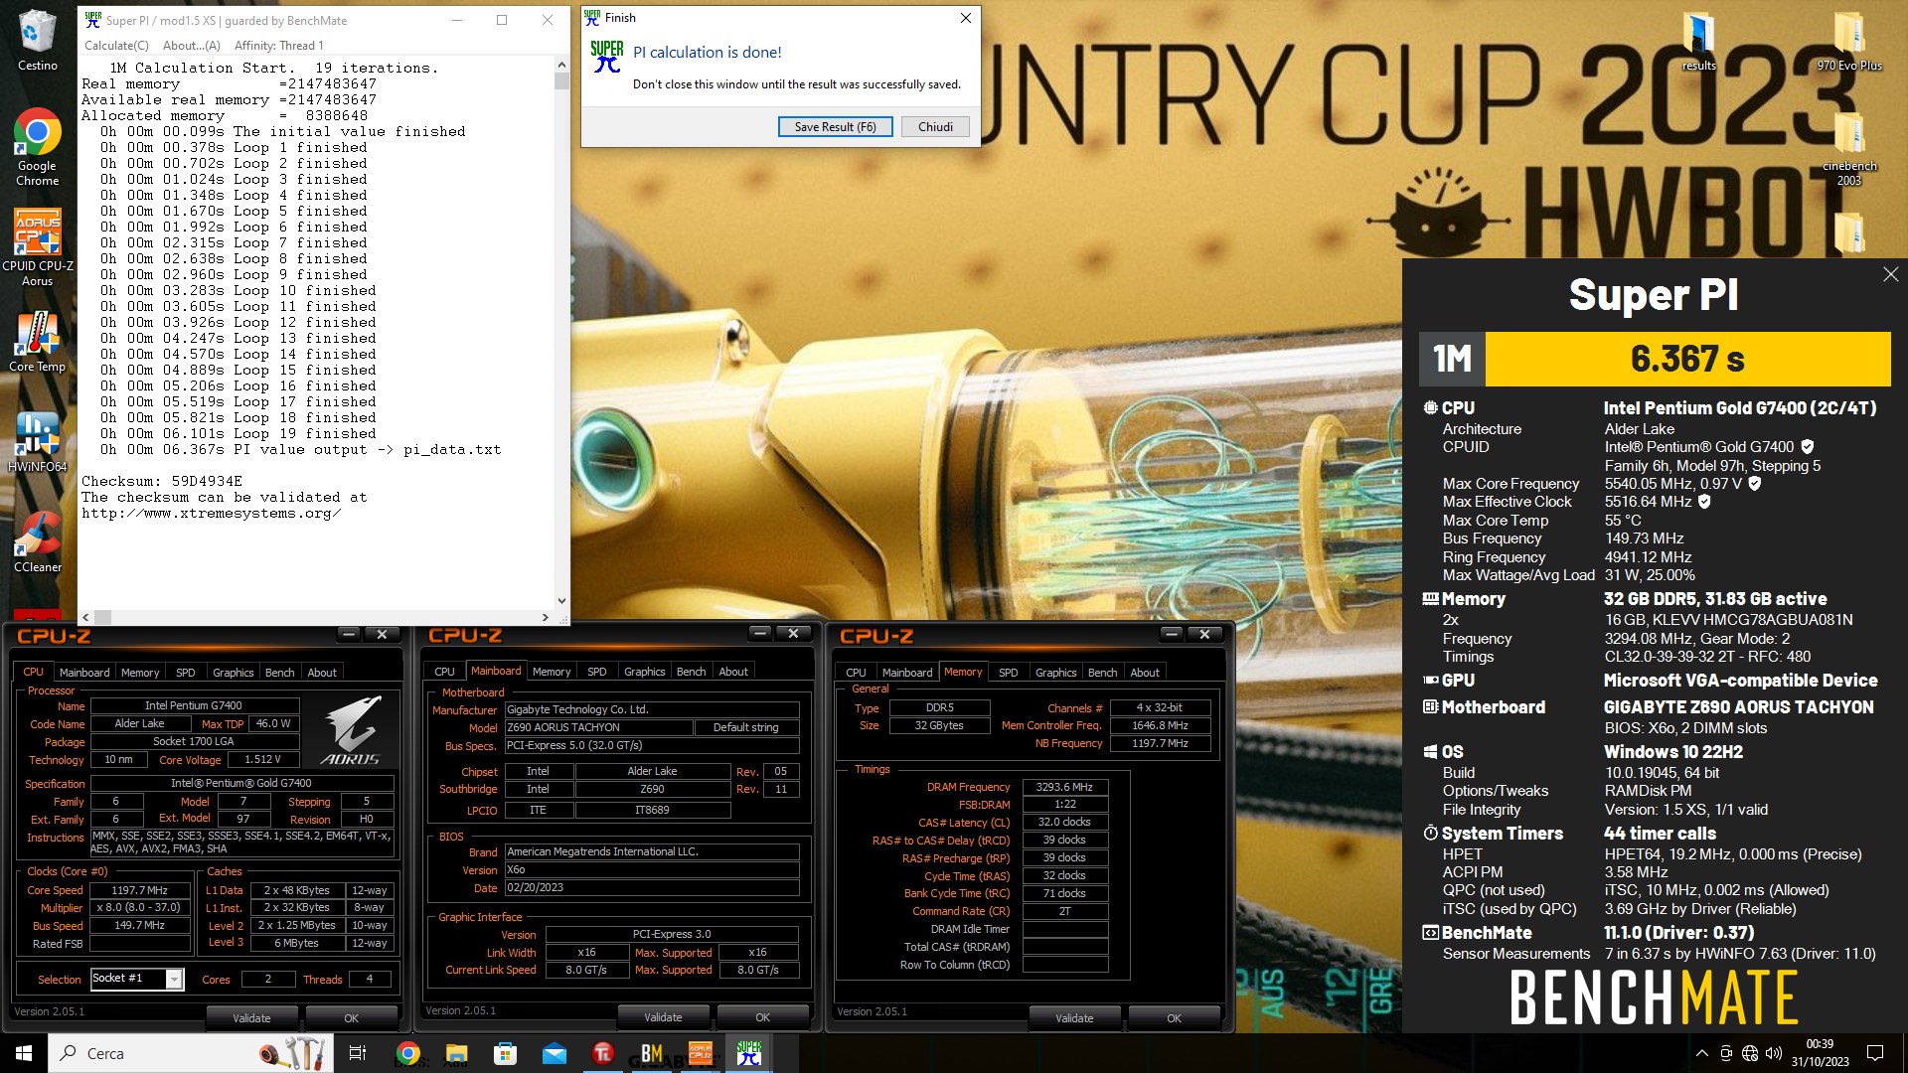Open Bench tab in middle CPU-Z window

(x=692, y=673)
